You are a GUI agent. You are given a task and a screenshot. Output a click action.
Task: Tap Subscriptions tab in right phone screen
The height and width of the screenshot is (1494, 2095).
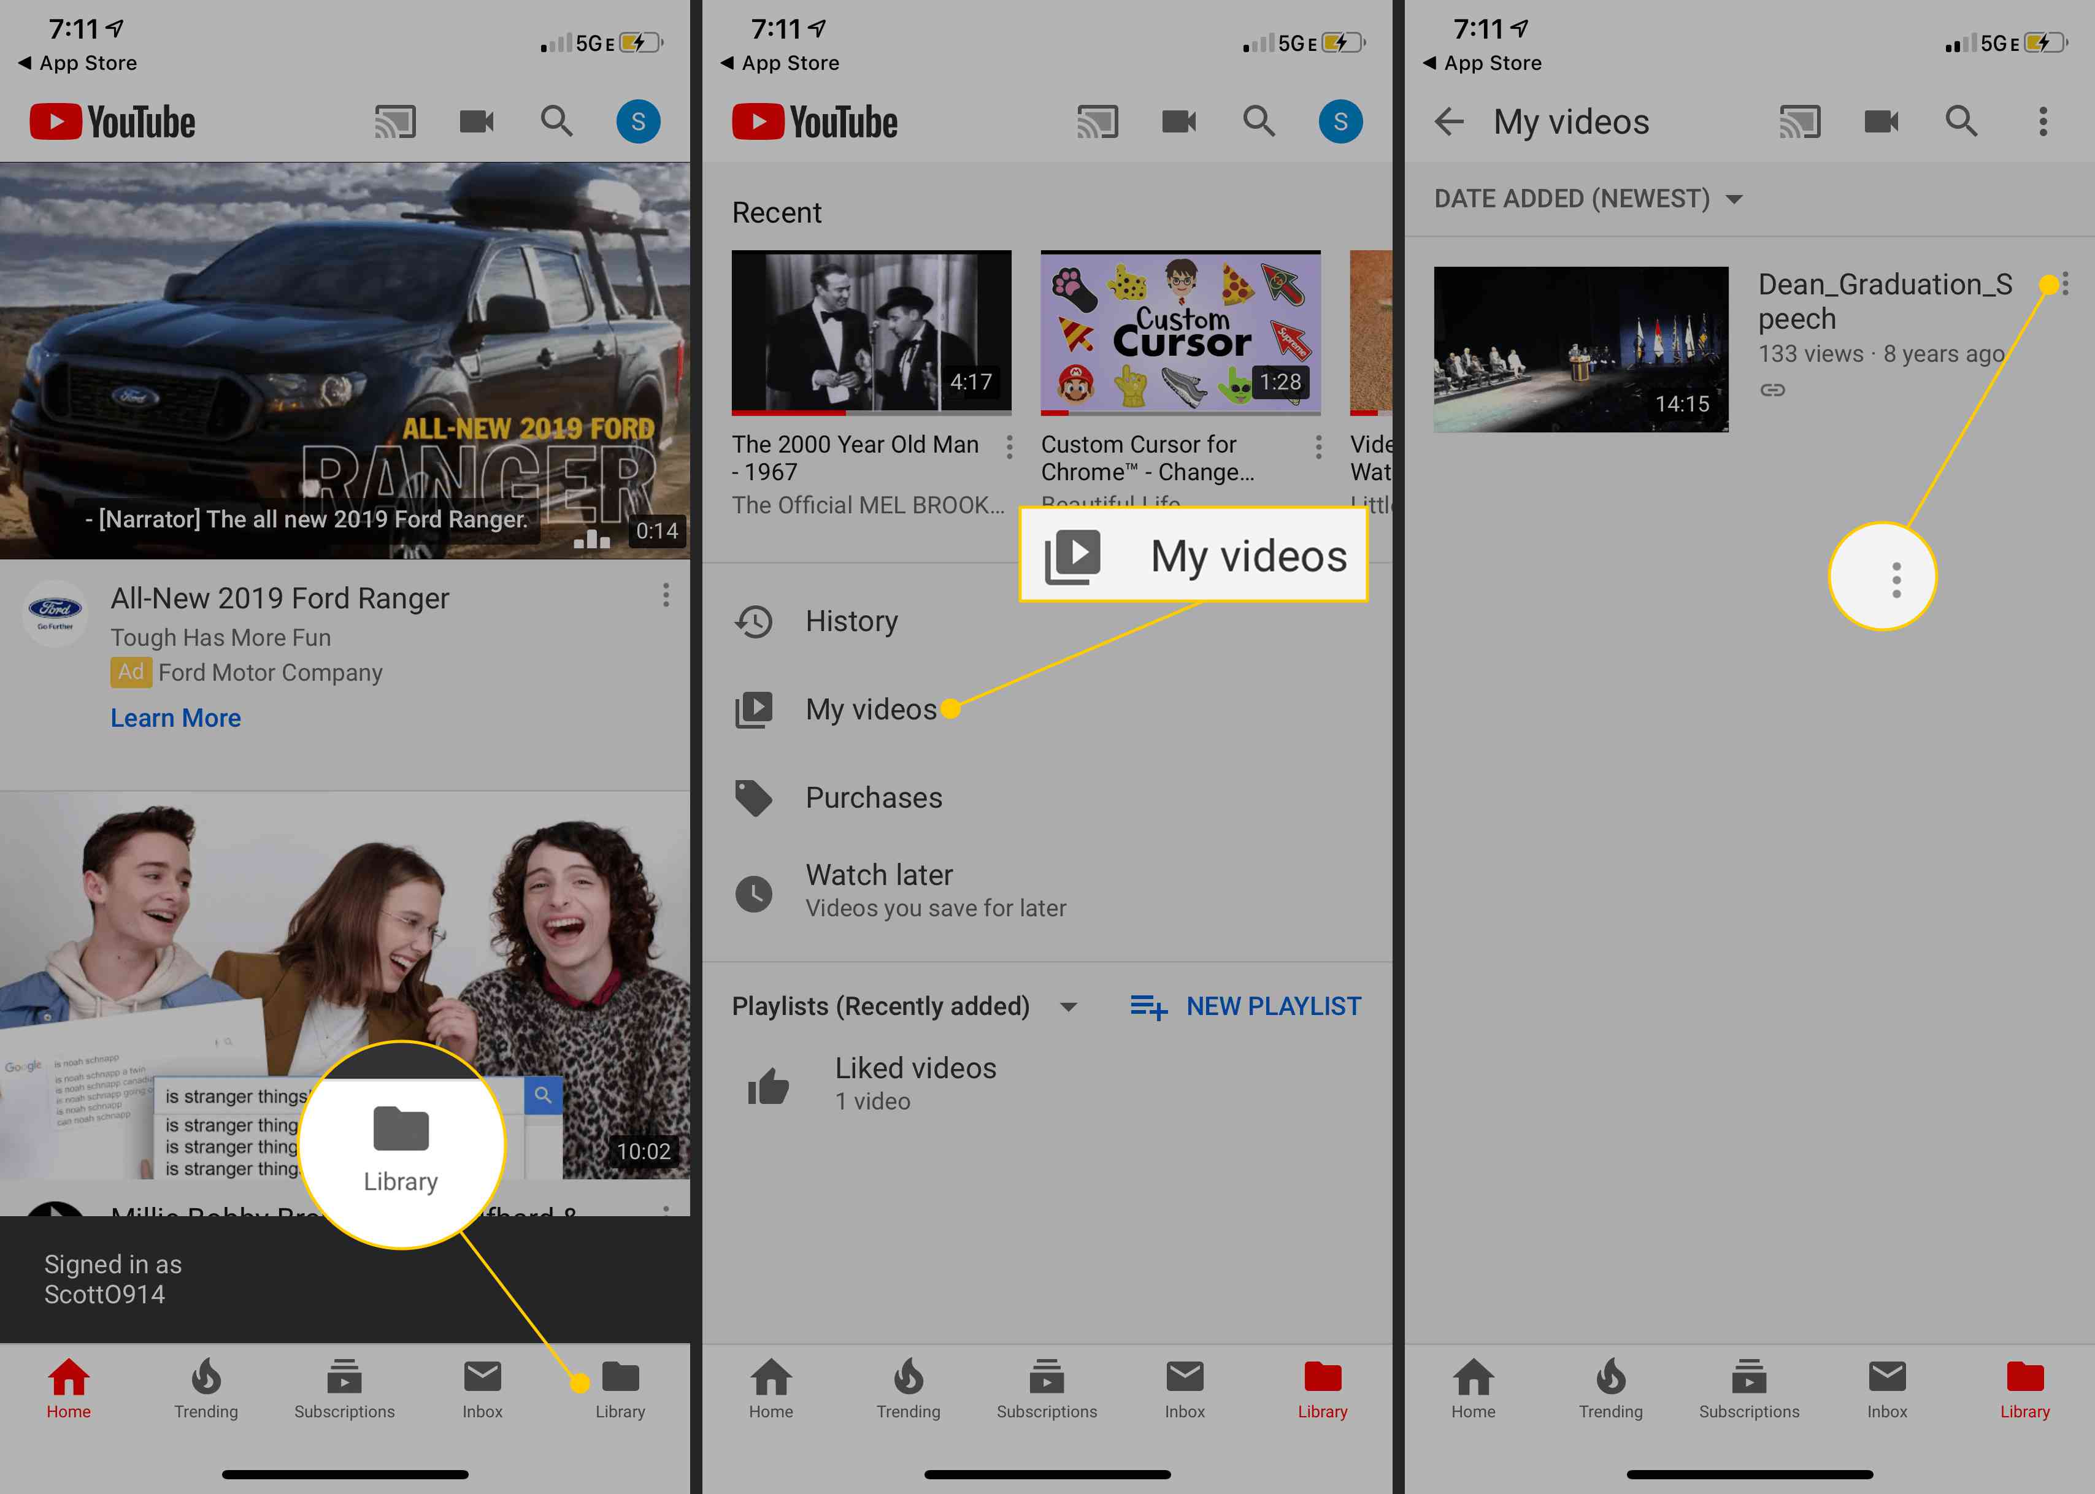(x=1749, y=1389)
